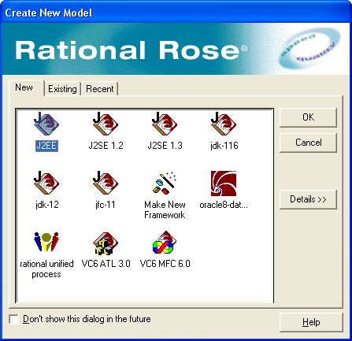
Task: Click the "VC6 ATL 3.0" label text
Action: 106,264
